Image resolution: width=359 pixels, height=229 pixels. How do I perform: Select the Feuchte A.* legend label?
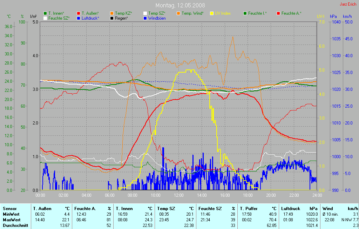click(x=291, y=14)
